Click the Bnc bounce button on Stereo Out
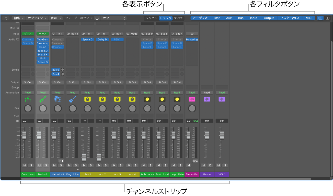The height and width of the screenshot is (196, 333). tap(195, 161)
